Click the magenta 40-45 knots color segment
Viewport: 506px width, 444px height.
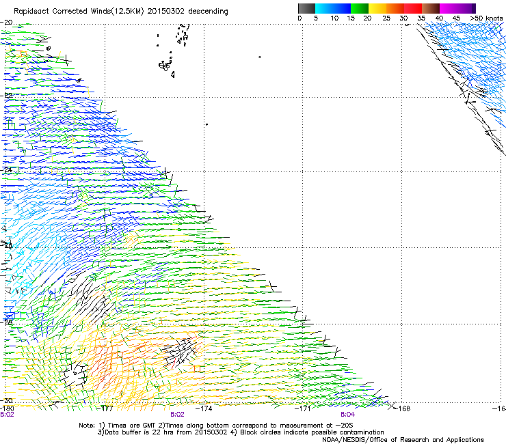[449, 8]
